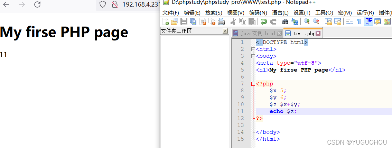The image size is (392, 148).
Task: Click the Close All documents icon
Action: 212,22
